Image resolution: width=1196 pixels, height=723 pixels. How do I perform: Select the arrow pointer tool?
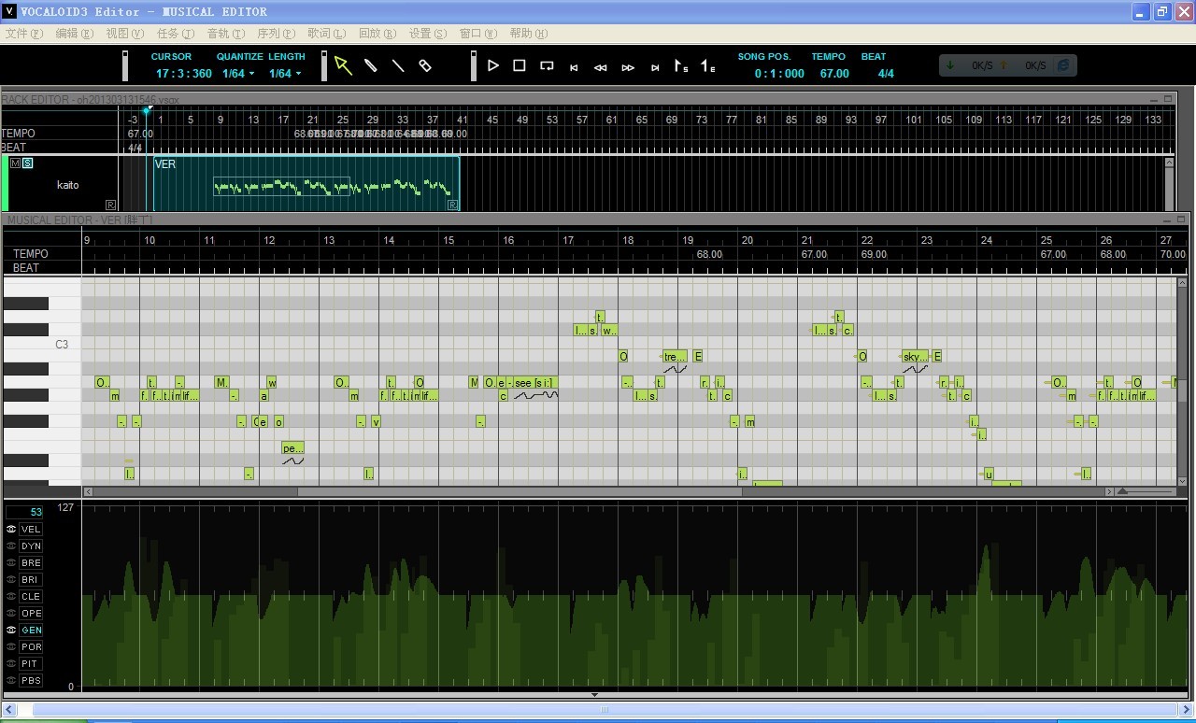tap(343, 65)
